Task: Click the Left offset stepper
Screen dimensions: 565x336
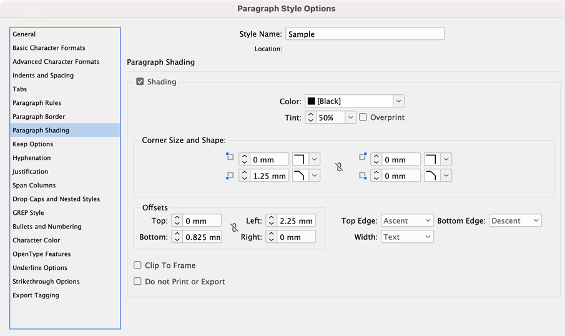Action: pos(272,220)
